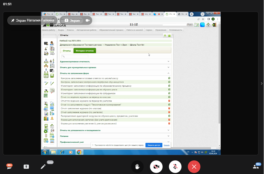
Task: Select the beta drawing pencil tool
Action: click(43, 167)
